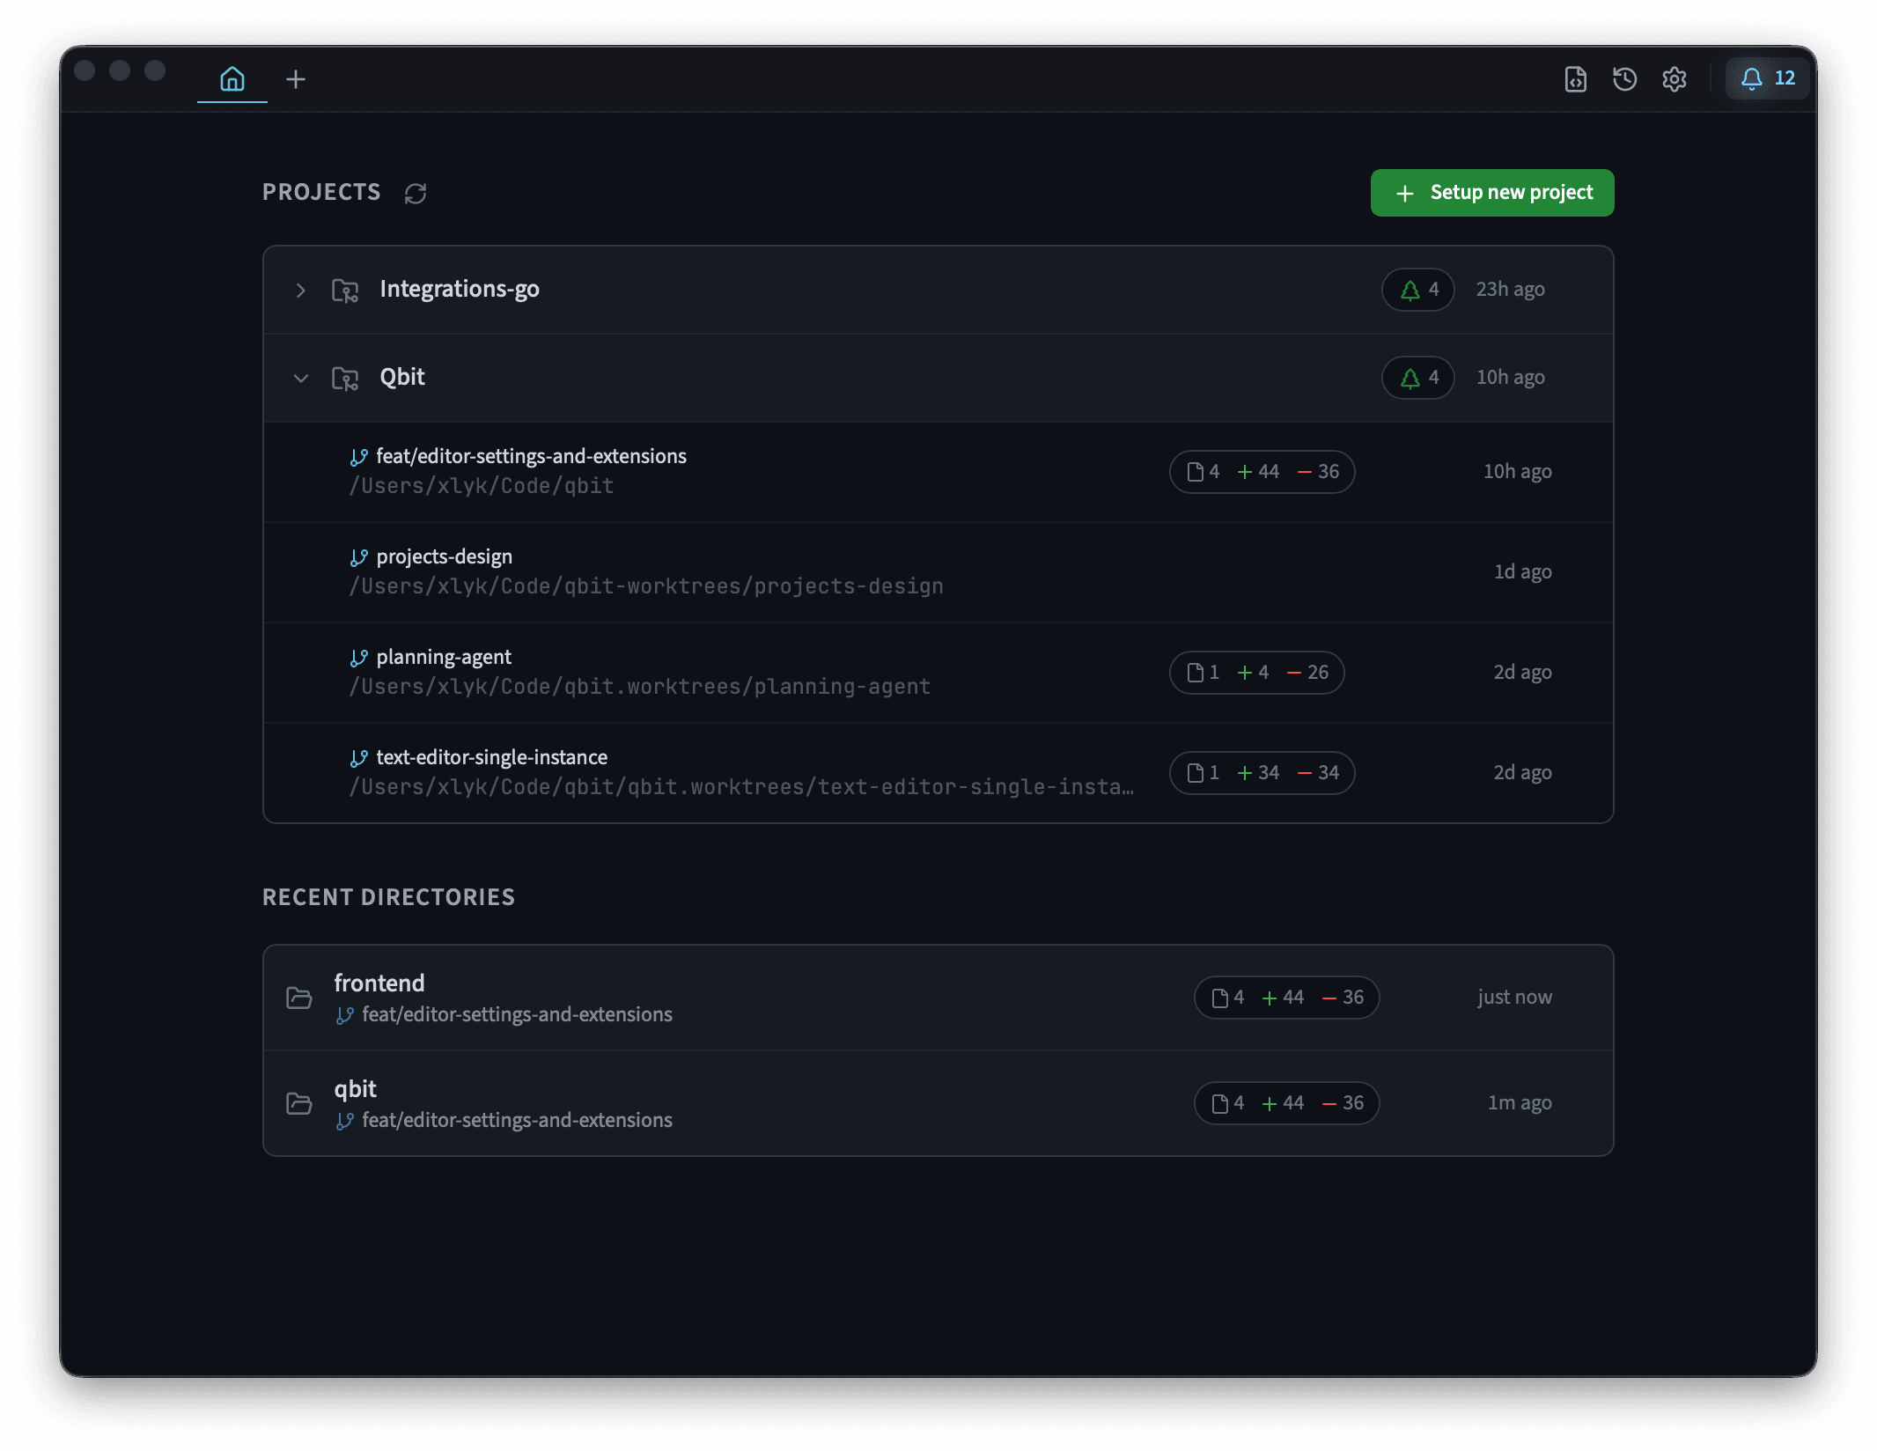Click the Integrations-go project folder icon
This screenshot has height=1451, width=1877.
[345, 290]
